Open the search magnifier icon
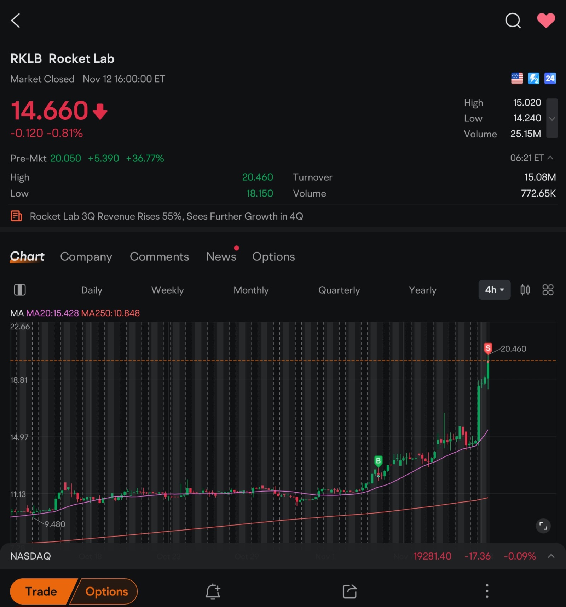 pyautogui.click(x=513, y=21)
